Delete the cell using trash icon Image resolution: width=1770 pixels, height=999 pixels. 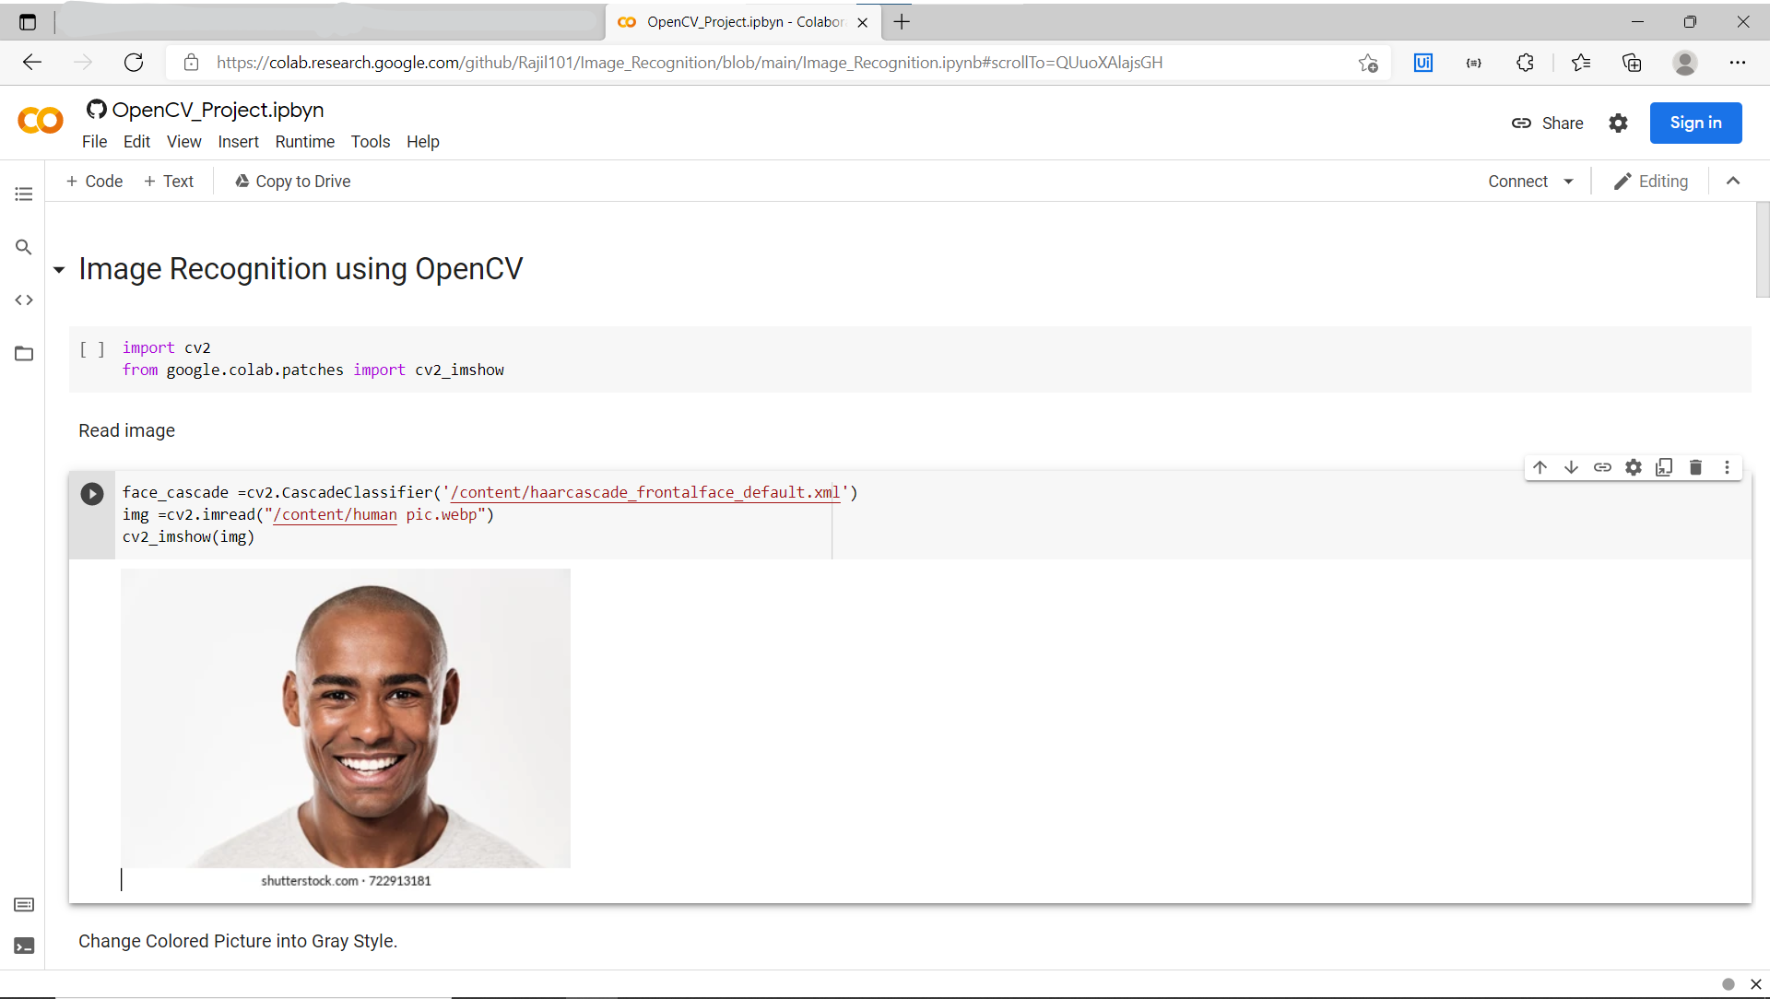[1695, 467]
